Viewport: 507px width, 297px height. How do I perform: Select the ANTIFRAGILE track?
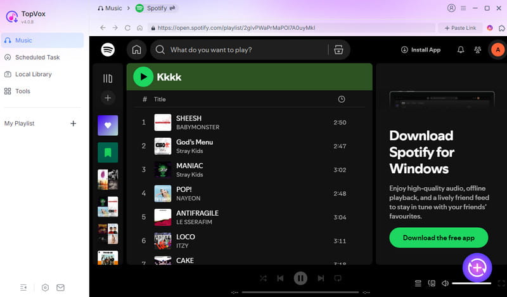click(x=249, y=217)
